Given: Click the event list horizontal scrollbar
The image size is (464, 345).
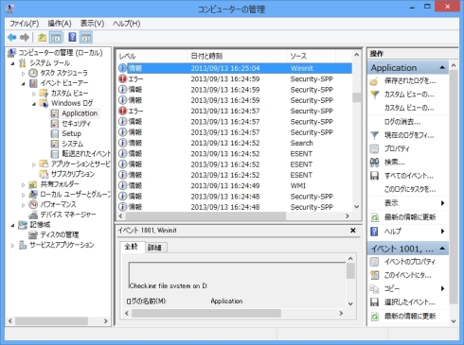Looking at the screenshot, I should (x=205, y=216).
